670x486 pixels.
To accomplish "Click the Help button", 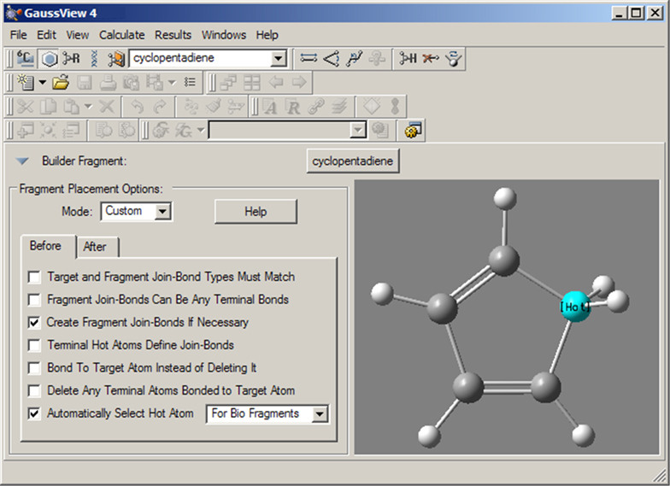I will [256, 212].
